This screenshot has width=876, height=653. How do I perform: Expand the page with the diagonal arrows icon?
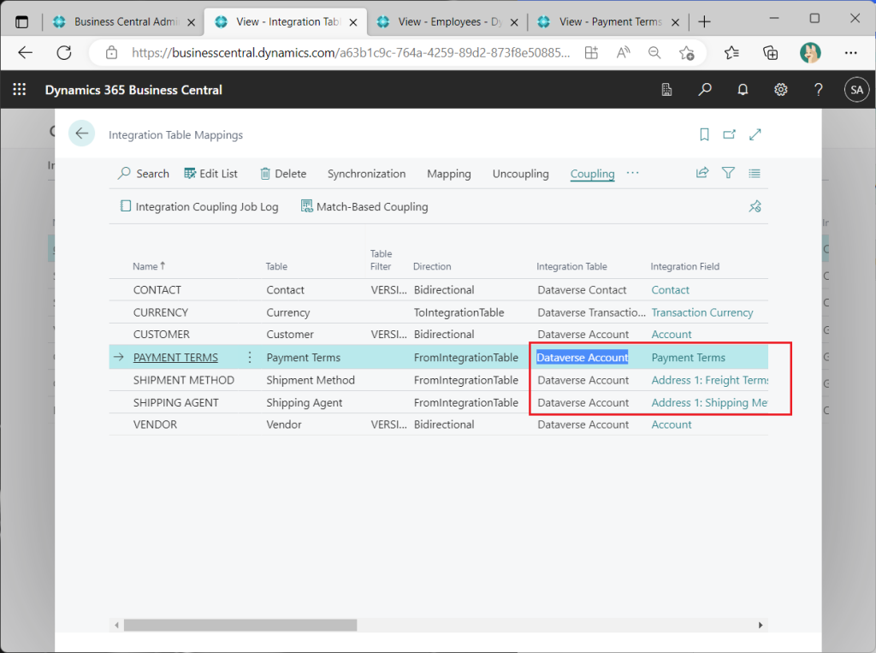[755, 134]
